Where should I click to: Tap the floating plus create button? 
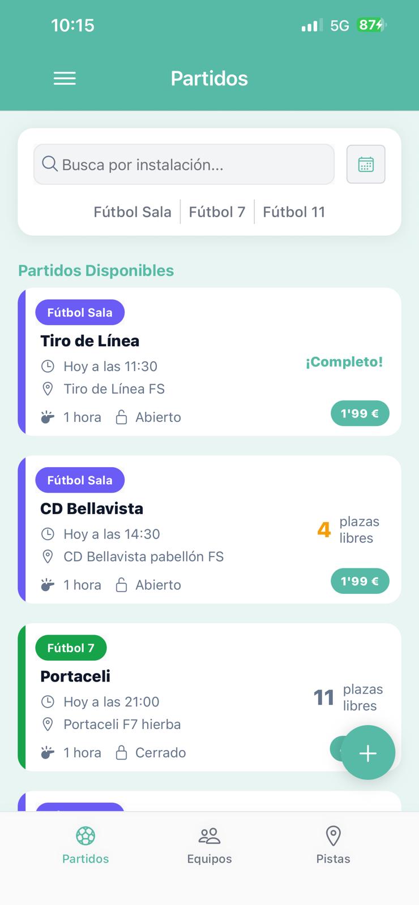tap(367, 753)
